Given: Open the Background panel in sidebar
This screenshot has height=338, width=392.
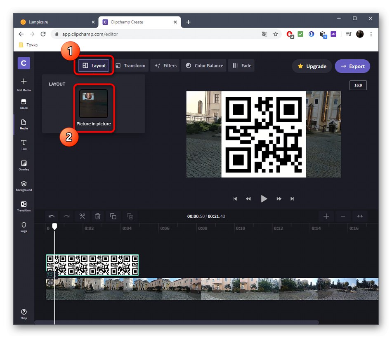Looking at the screenshot, I should pos(24,186).
